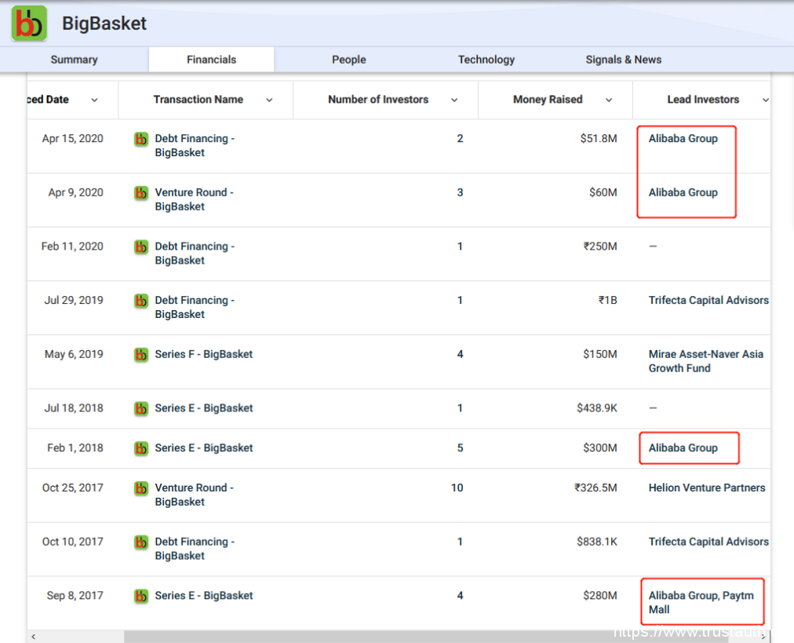The width and height of the screenshot is (794, 643).
Task: Click BigBasket icon in Apr 15, 2020 row
Action: pos(141,139)
